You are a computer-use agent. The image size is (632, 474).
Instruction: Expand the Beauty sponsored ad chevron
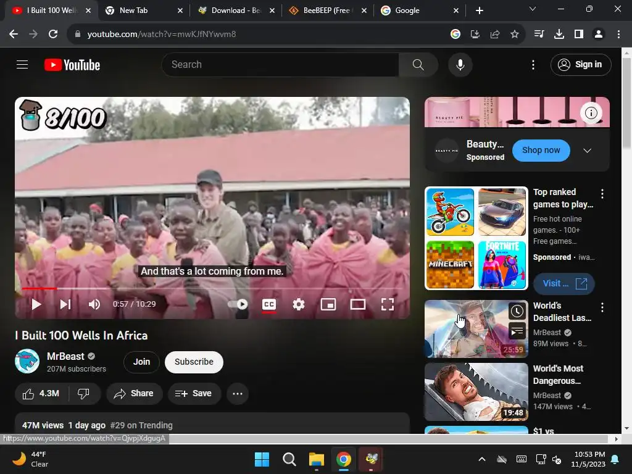pos(587,151)
